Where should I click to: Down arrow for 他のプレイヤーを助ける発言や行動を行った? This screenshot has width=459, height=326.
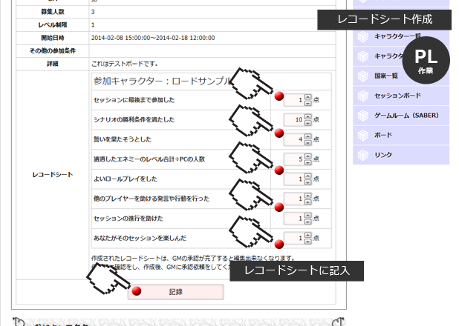coord(307,202)
